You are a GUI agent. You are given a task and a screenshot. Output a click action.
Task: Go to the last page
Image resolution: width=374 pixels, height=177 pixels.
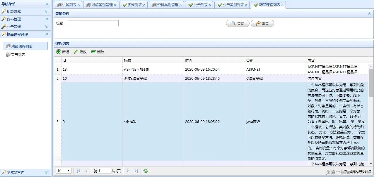tap(136, 171)
